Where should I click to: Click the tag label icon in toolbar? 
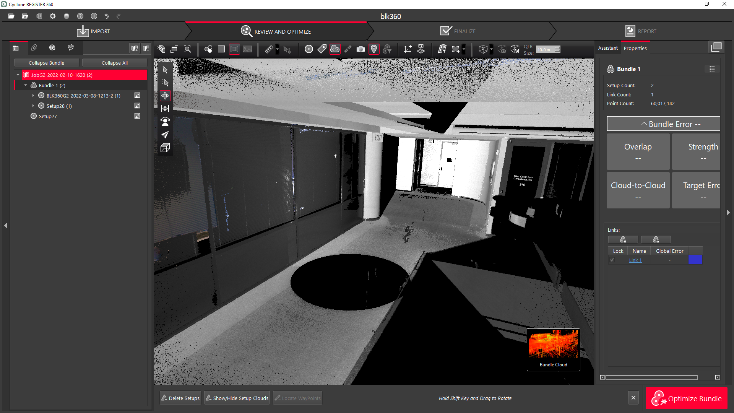tap(322, 49)
